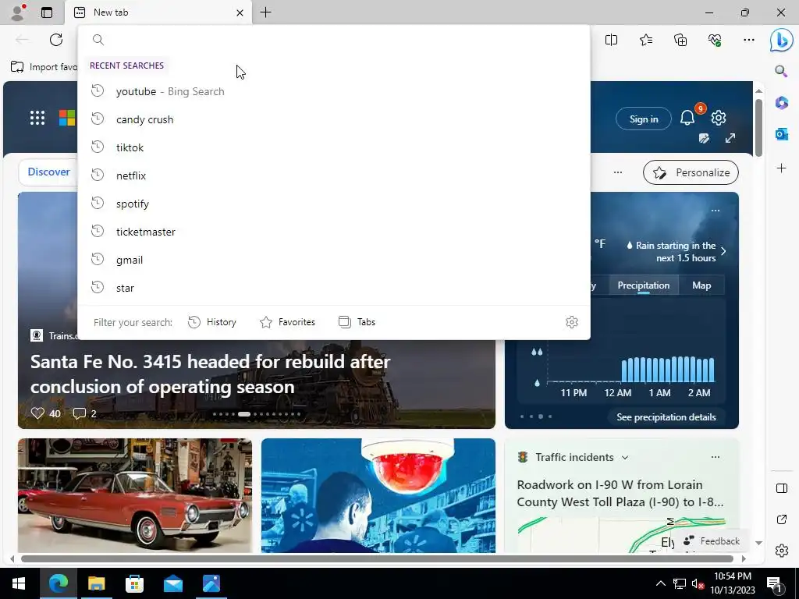Screen dimensions: 799x599
Task: Open Outlook sidebar icon
Action: (x=781, y=134)
